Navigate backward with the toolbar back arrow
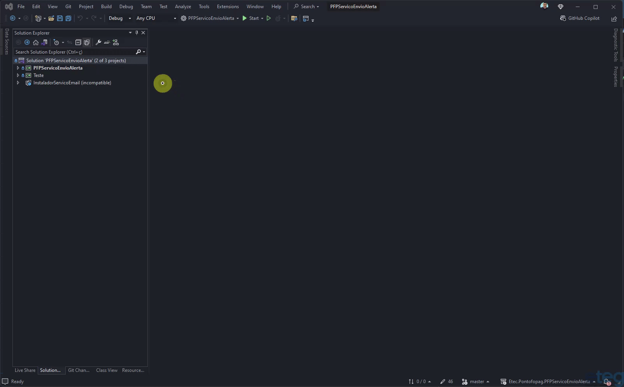This screenshot has width=624, height=387. click(12, 18)
